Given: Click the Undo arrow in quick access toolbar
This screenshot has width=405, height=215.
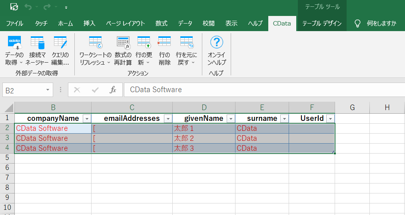Looking at the screenshot, I should tap(28, 7).
